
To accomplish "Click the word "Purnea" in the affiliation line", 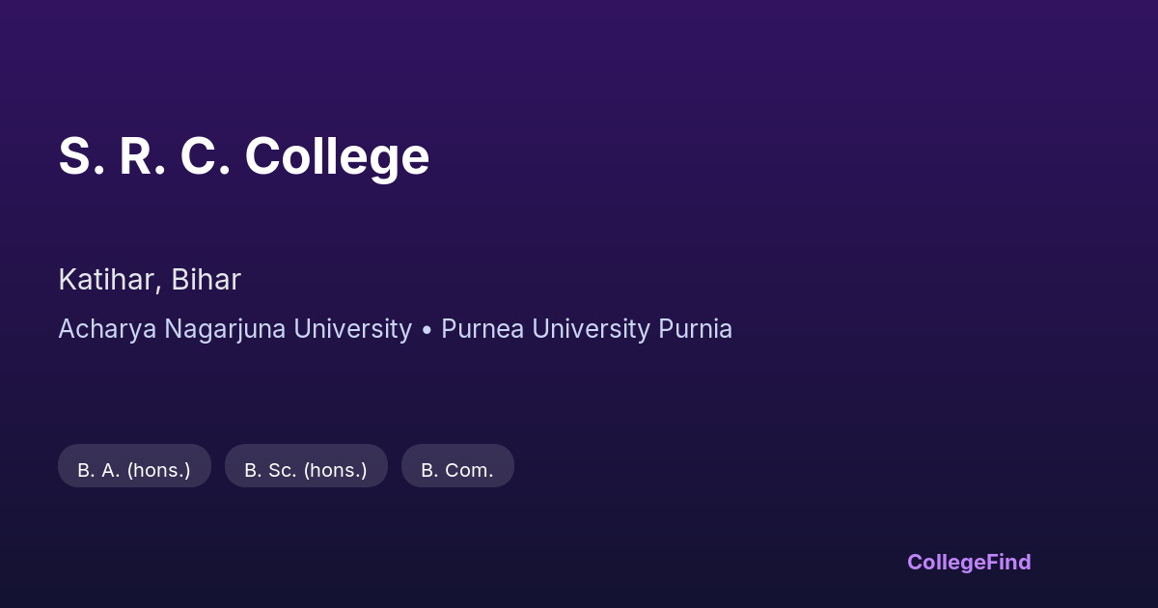I will coord(482,329).
